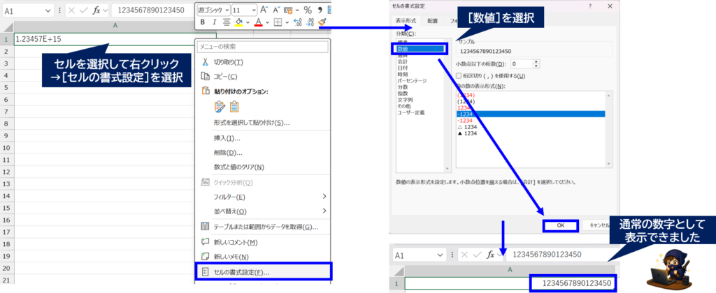Viewport: 716px width, 293px height.
Task: Click the New Comment menu item
Action: (264, 242)
